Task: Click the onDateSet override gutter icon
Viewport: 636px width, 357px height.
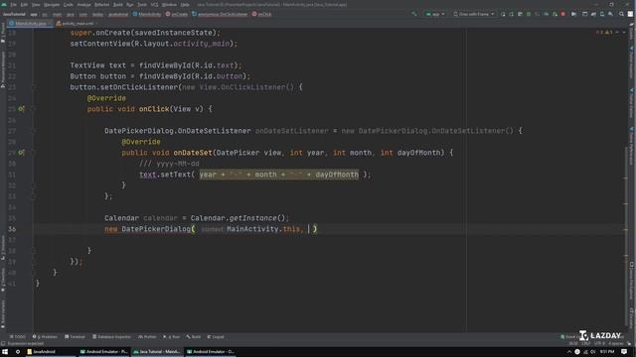Action: pyautogui.click(x=21, y=153)
